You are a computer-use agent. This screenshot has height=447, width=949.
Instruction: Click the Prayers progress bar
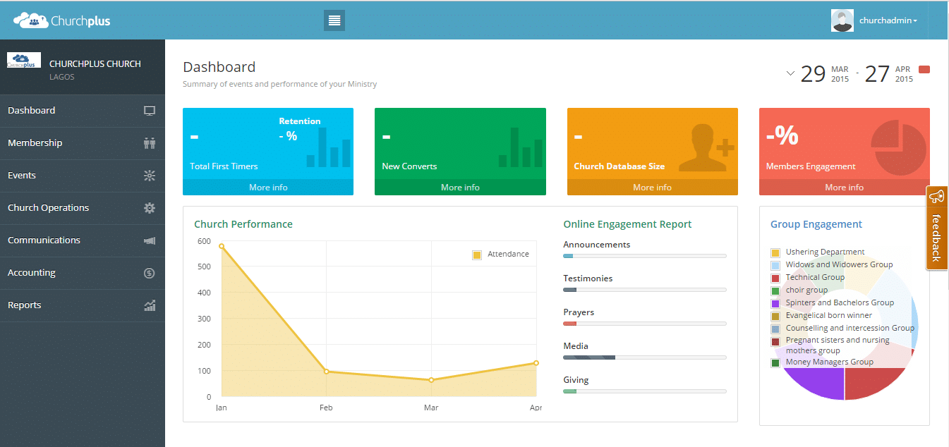point(645,324)
